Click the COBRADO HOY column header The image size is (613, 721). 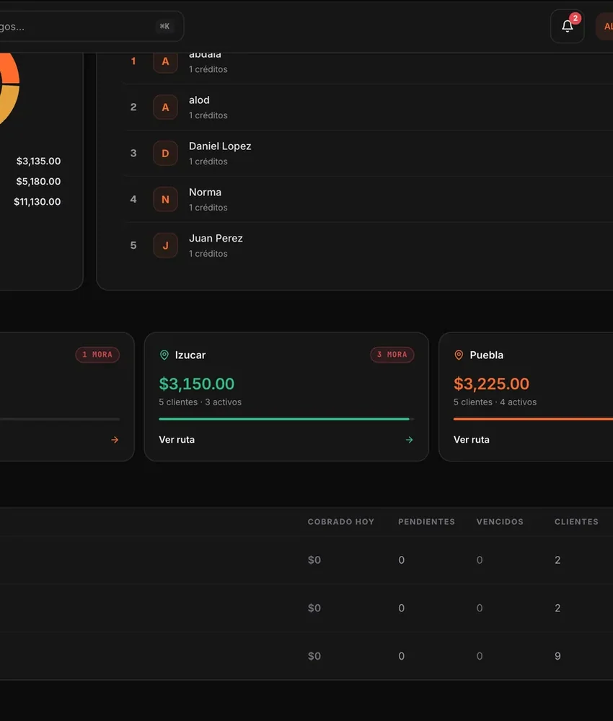click(341, 522)
